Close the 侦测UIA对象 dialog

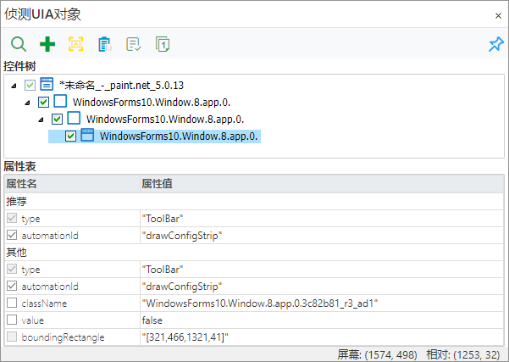click(498, 15)
